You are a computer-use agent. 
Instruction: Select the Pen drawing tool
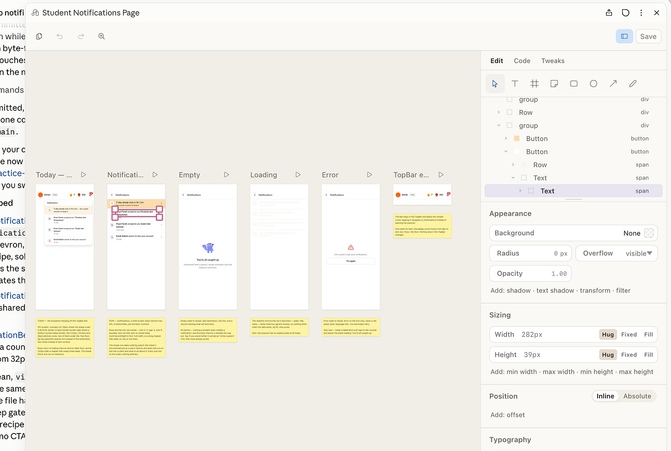tap(633, 84)
